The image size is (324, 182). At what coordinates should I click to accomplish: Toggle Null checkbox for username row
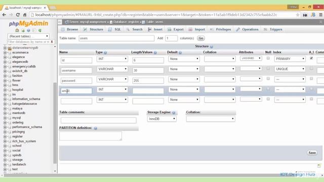[268, 68]
